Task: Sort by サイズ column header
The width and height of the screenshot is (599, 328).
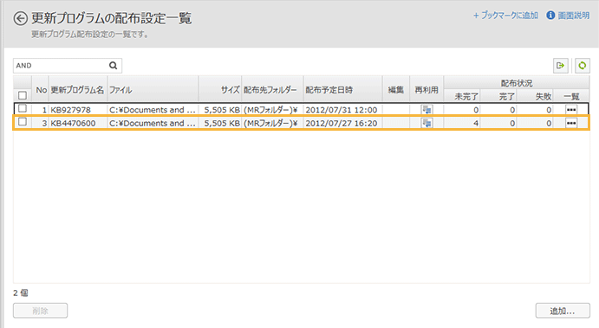Action: (220, 90)
